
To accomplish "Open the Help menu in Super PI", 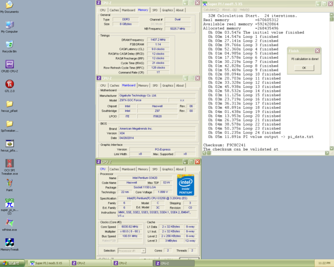I will pyautogui.click(x=244, y=10).
